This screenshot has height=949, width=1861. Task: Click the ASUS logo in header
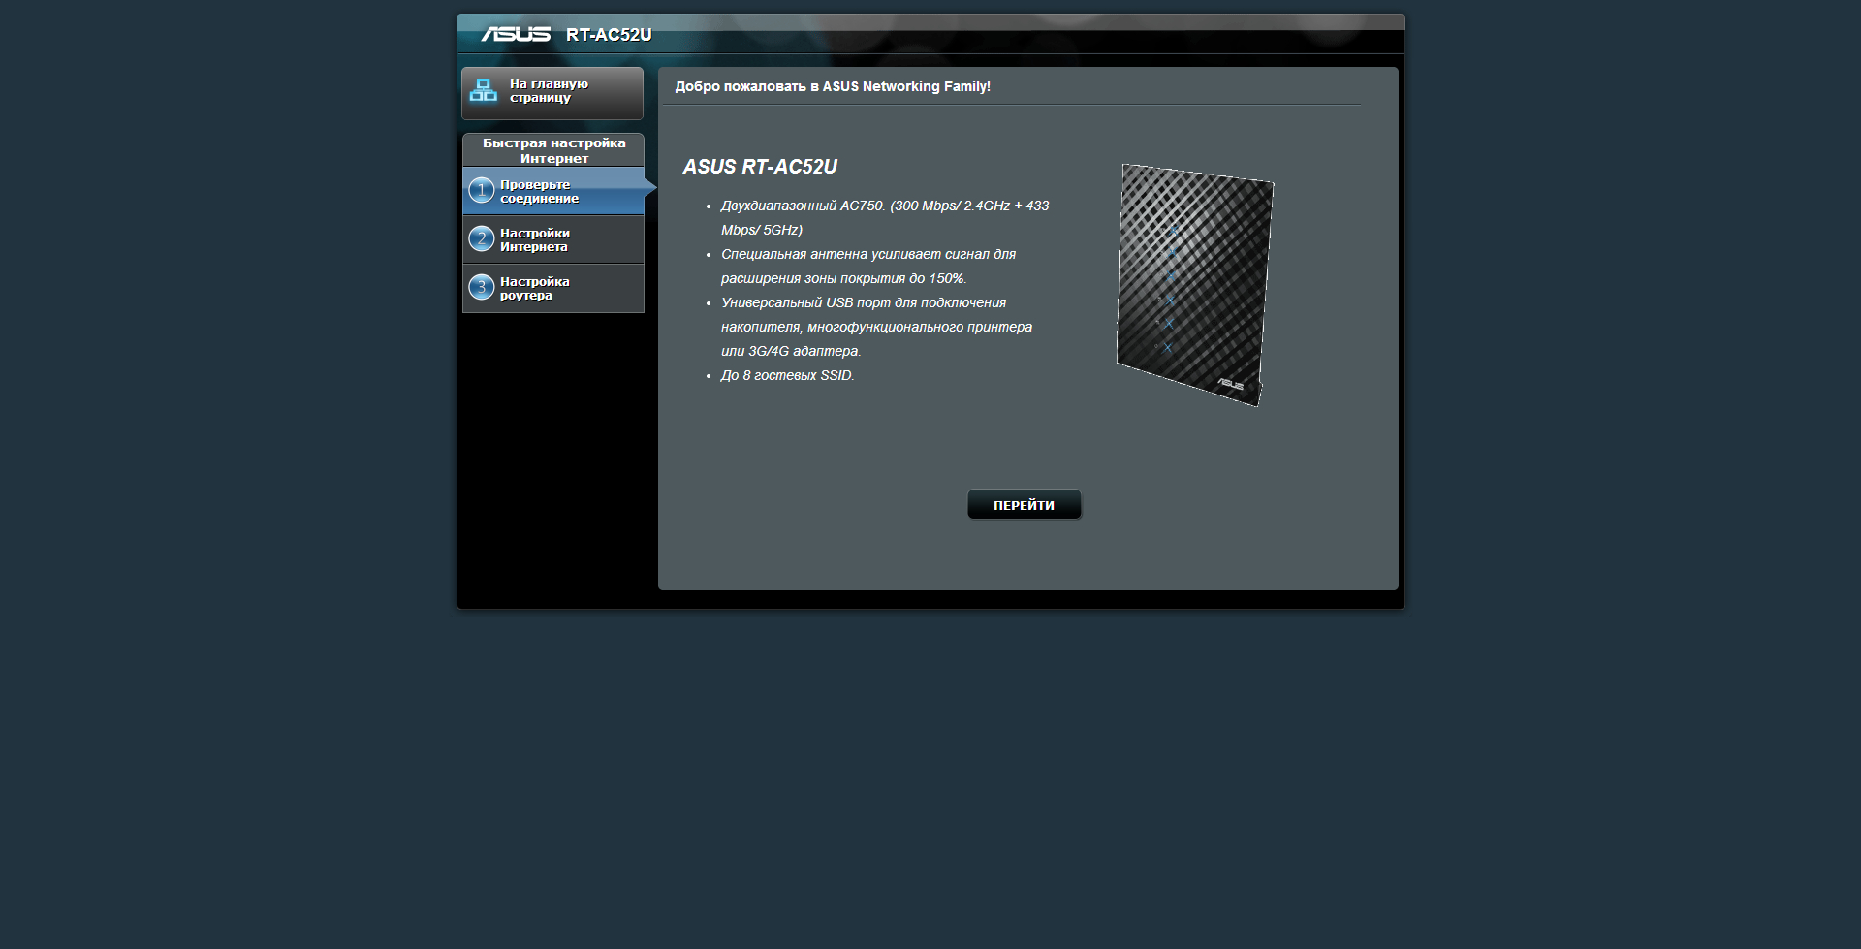click(x=516, y=34)
